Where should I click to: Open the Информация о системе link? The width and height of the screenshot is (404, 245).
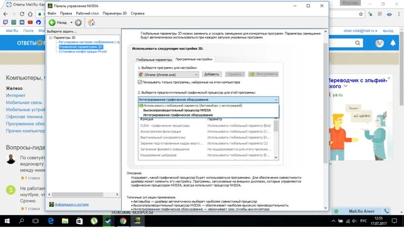pos(72,205)
